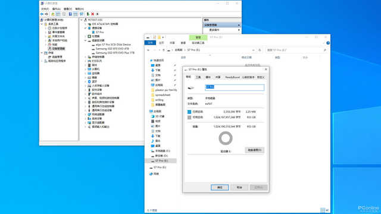Click the Explorer back navigation arrow
381x214 pixels.
(x=148, y=50)
